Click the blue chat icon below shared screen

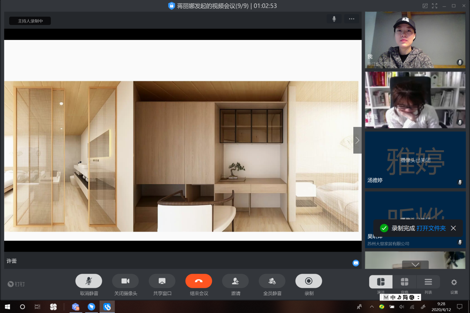[356, 263]
